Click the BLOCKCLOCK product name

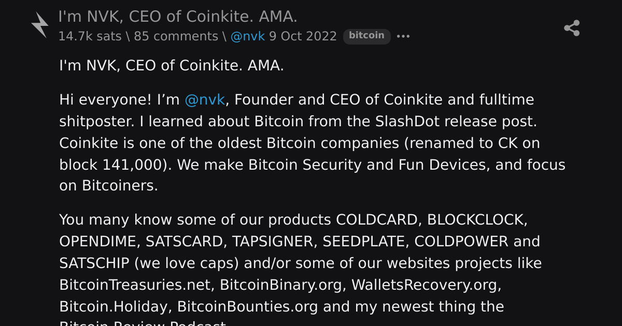click(475, 220)
